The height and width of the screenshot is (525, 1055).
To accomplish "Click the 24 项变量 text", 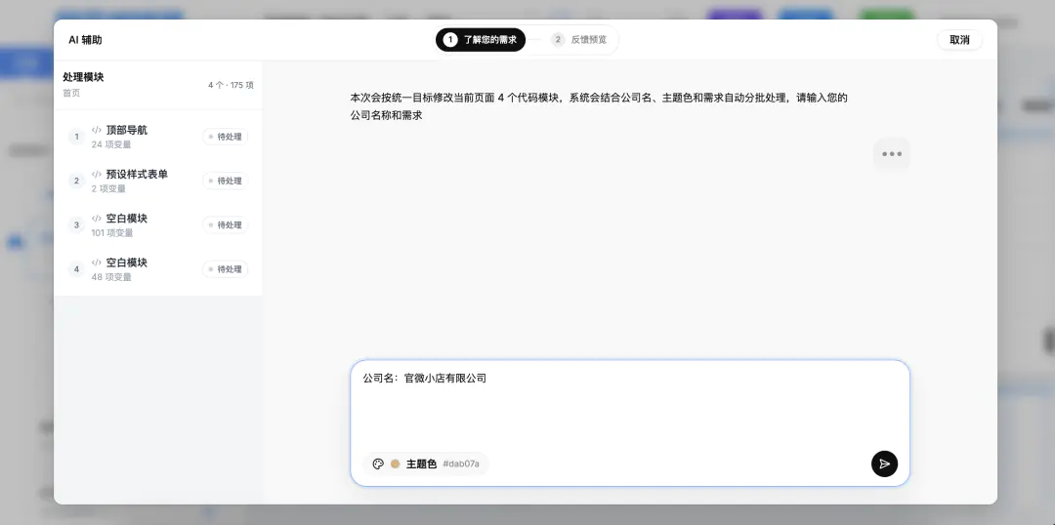I will [x=111, y=144].
